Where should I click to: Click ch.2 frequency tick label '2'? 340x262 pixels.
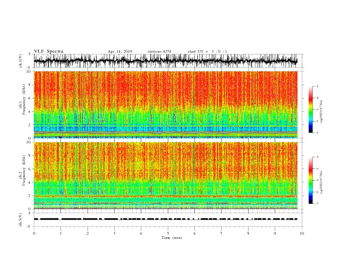[30, 196]
